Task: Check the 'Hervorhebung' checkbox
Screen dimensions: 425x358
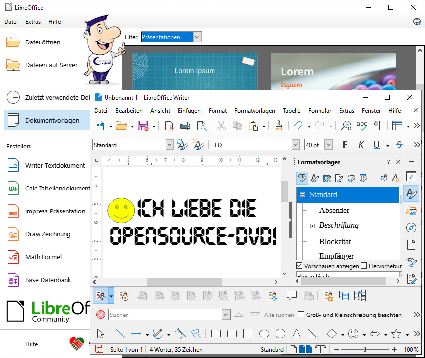Action: [x=363, y=266]
